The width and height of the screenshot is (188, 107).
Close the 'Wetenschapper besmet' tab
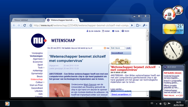coord(77,20)
